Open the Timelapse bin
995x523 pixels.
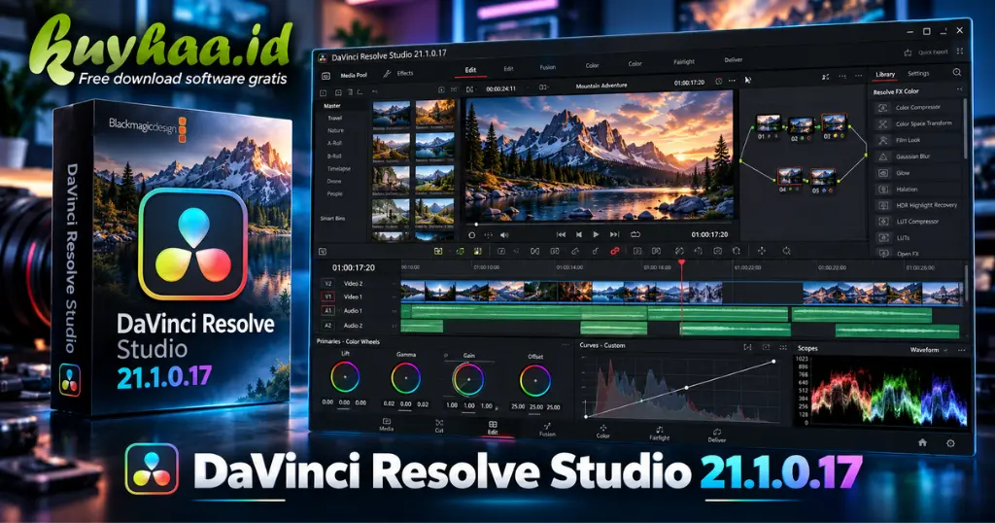click(338, 169)
